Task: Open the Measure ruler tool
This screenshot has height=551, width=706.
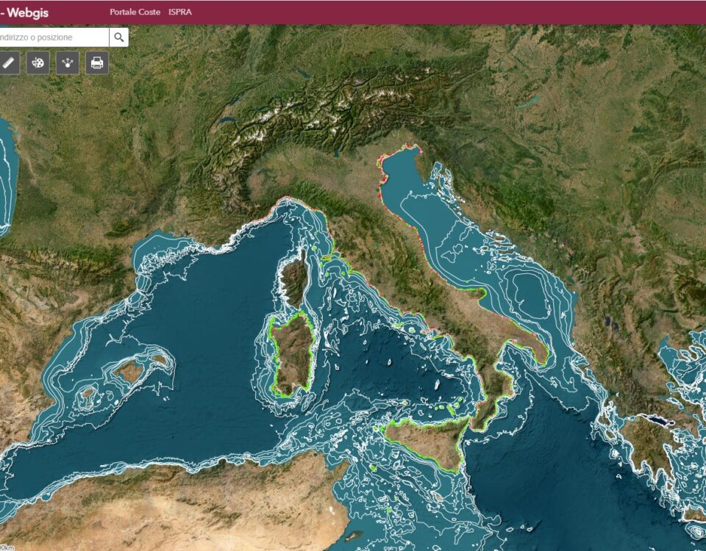Action: click(x=8, y=63)
